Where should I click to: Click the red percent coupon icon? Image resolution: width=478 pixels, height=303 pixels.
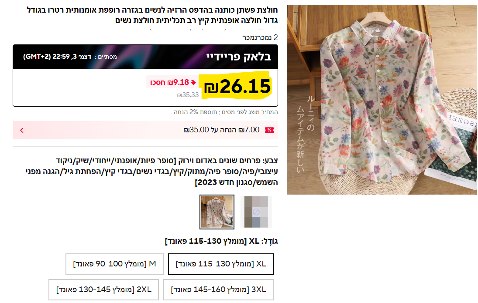(269, 130)
